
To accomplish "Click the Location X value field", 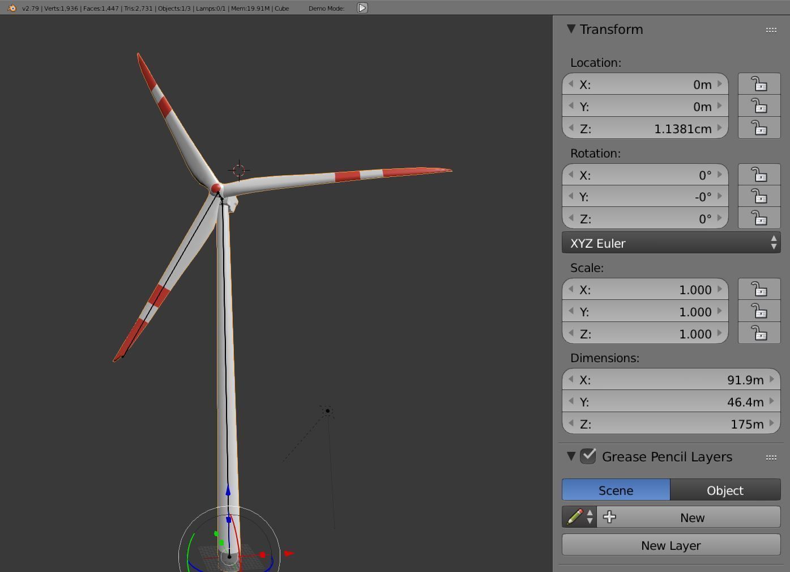I will pyautogui.click(x=645, y=84).
